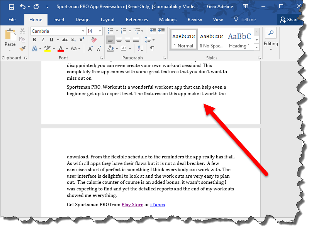Viewport: 314px width, 232px height.
Task: Cut the selection with scissors icon
Action: point(22,31)
